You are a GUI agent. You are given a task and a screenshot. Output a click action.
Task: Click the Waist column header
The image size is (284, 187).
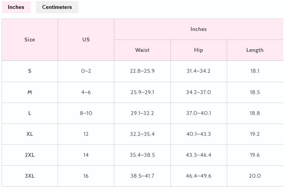[142, 50]
